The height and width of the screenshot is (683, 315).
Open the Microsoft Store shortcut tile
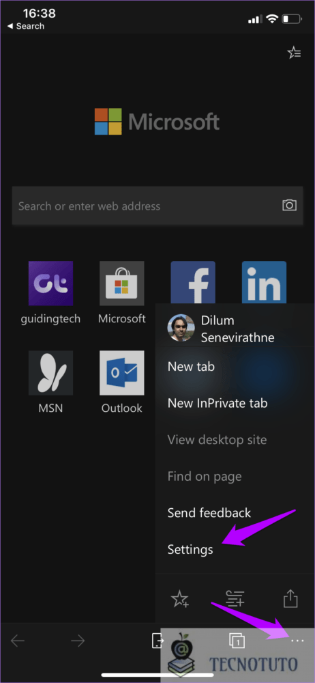(122, 283)
